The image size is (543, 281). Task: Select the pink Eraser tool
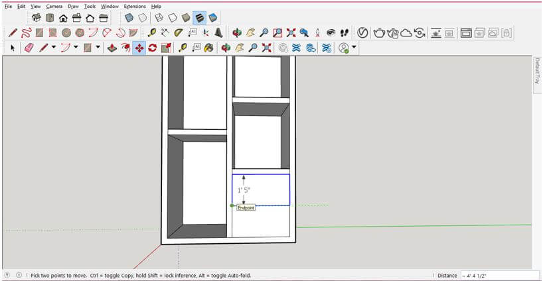(29, 48)
